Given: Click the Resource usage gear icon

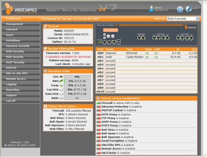Looking at the screenshot, I should 46,71.
